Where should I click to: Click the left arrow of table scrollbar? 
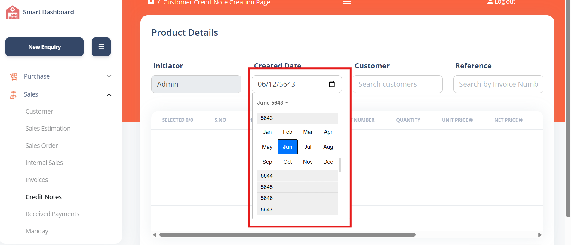(155, 235)
